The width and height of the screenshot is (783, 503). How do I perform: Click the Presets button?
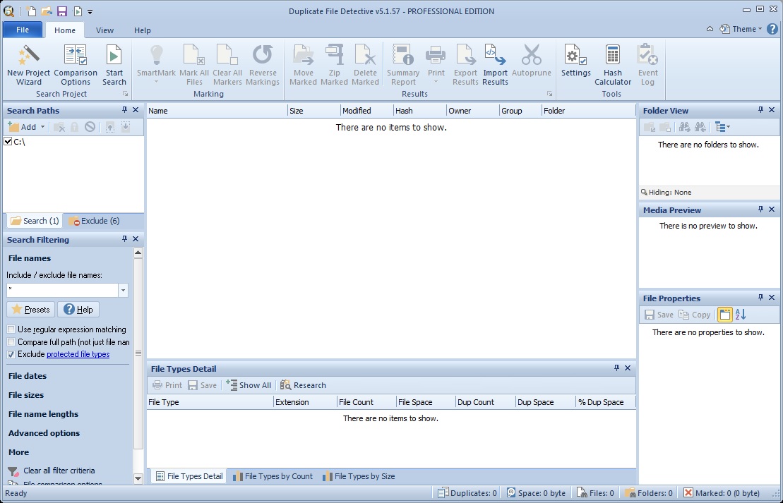(x=30, y=310)
